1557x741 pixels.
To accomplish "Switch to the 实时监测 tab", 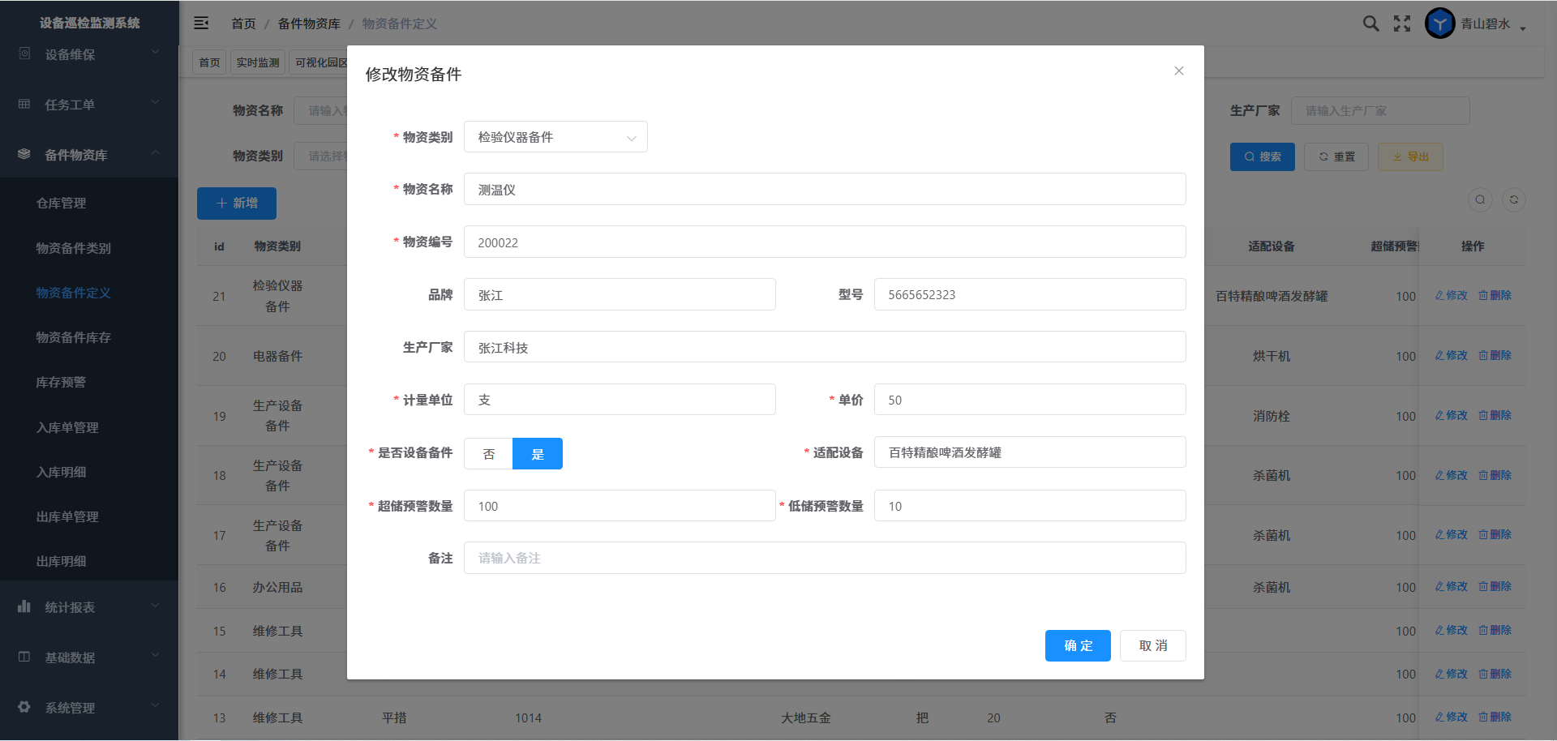I will click(x=258, y=62).
